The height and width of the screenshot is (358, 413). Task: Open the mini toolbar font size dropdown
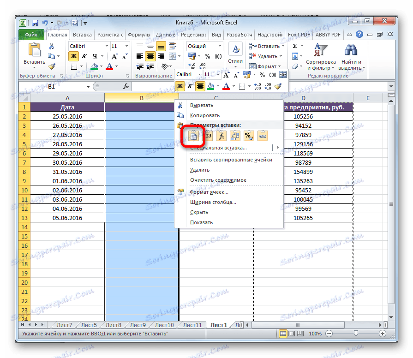(x=218, y=75)
